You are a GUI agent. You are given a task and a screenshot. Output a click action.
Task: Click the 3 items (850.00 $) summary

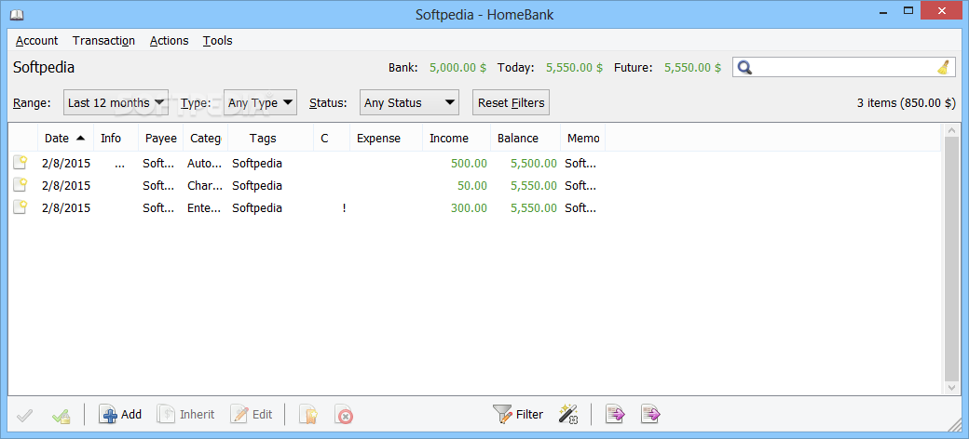906,103
